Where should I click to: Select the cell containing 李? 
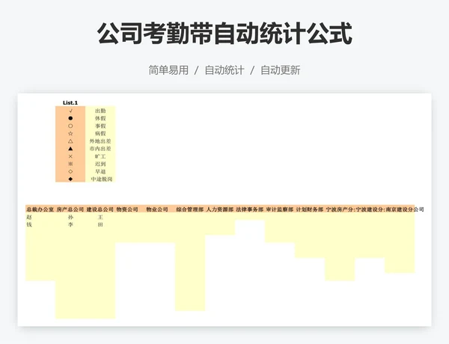(x=70, y=224)
